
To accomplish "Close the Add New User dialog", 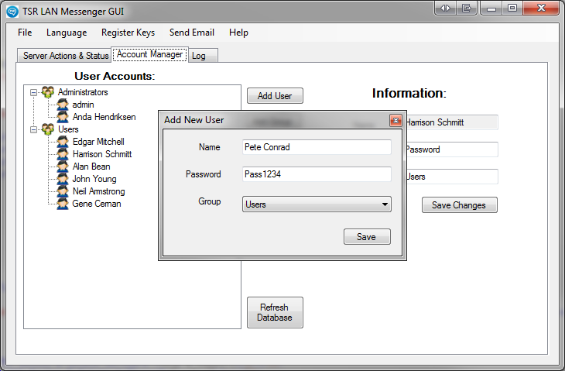I will 395,120.
